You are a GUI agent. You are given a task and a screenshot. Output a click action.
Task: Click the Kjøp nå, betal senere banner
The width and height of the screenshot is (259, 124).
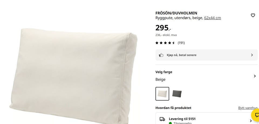[x=206, y=55]
